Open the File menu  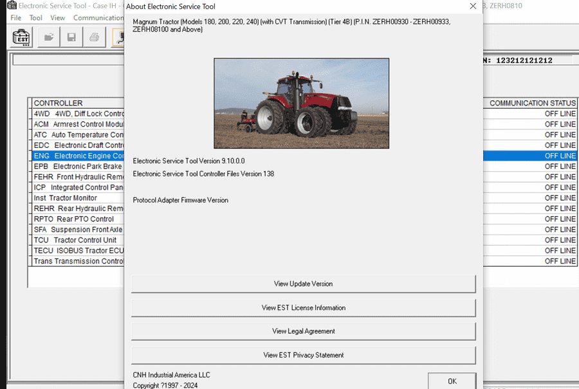pos(15,17)
